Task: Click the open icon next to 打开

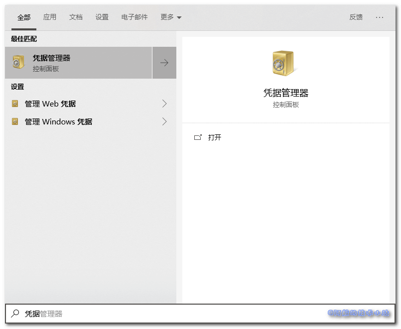Action: click(198, 137)
